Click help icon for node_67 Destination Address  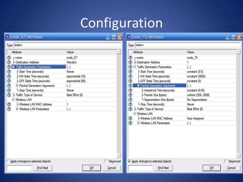[9, 62]
